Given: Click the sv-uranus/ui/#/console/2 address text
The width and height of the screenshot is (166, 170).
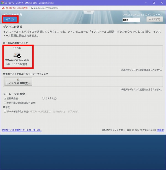Looking at the screenshot, I should (x=45, y=8).
